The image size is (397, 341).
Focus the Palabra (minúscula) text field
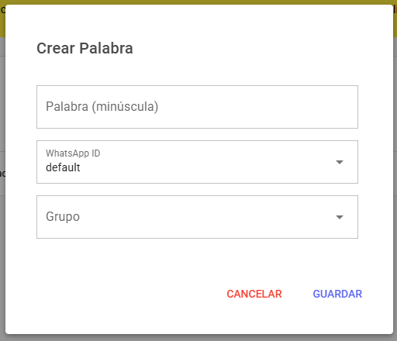[x=197, y=107]
